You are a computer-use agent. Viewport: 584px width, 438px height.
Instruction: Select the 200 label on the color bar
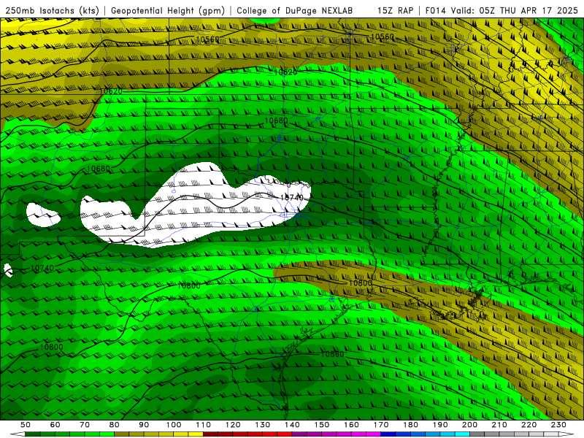pyautogui.click(x=470, y=425)
